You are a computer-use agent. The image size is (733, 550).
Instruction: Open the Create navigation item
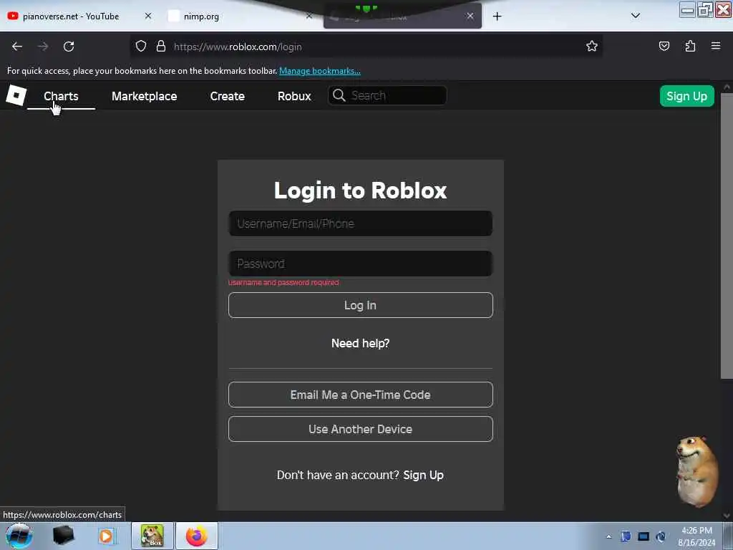pyautogui.click(x=227, y=97)
